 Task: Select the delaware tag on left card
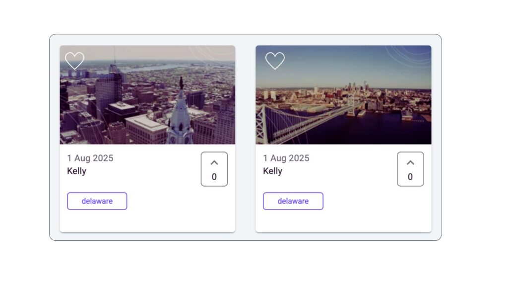point(97,201)
